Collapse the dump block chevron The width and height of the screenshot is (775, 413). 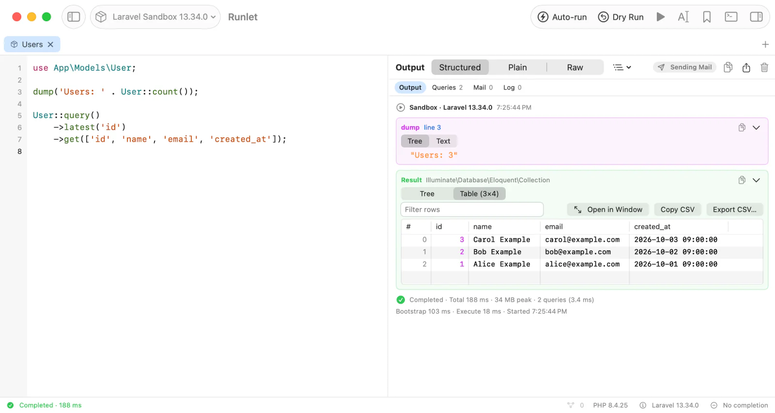(756, 128)
